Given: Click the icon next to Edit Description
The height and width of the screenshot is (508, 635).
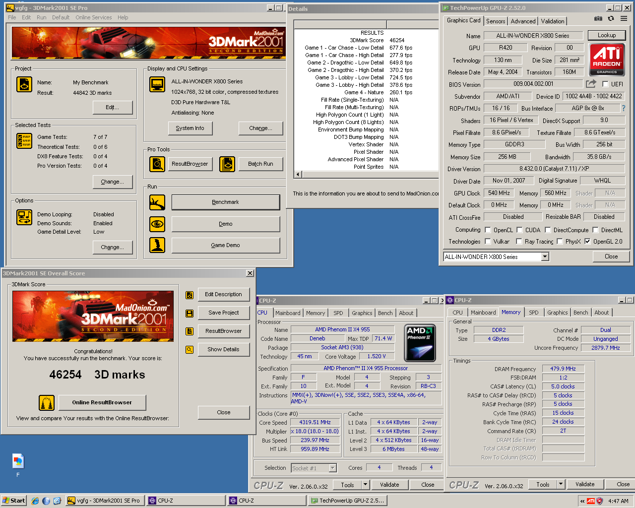Looking at the screenshot, I should (x=190, y=295).
